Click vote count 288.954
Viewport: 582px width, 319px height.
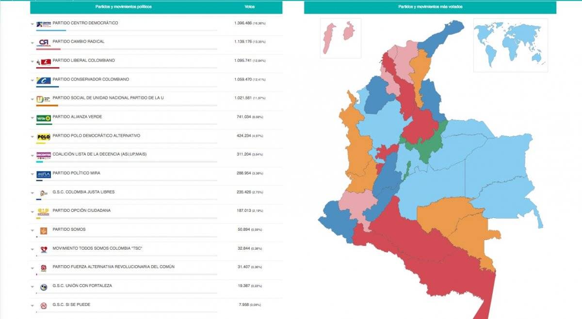coord(244,173)
